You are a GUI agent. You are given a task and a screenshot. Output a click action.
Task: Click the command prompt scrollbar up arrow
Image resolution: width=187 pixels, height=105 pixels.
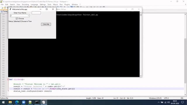pyautogui.click(x=141, y=13)
